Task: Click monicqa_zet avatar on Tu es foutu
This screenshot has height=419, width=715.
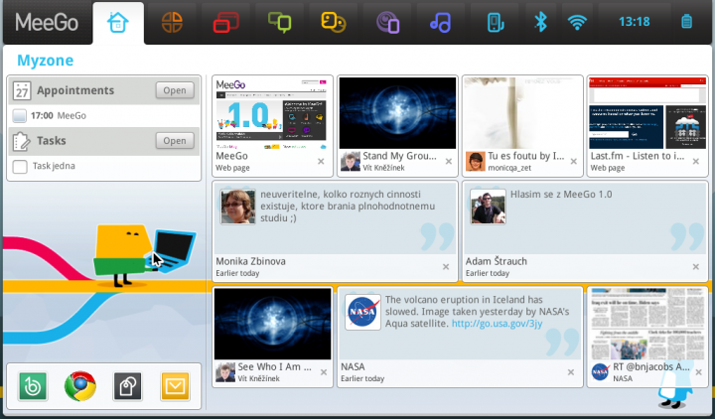Action: tap(475, 162)
